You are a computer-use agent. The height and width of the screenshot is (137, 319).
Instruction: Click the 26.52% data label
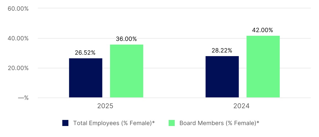pos(85,53)
